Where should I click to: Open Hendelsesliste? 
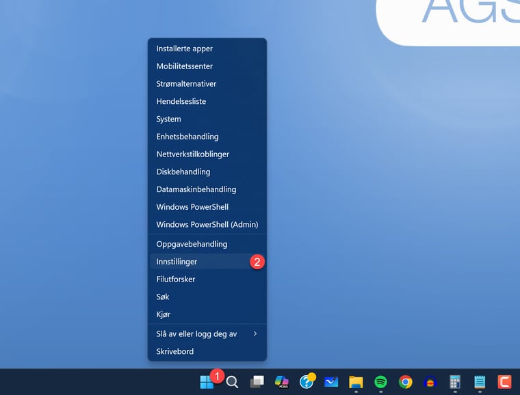(x=207, y=101)
